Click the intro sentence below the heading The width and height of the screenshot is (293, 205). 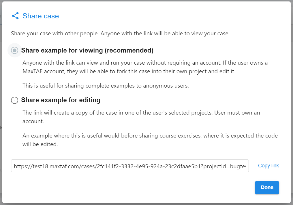click(120, 34)
